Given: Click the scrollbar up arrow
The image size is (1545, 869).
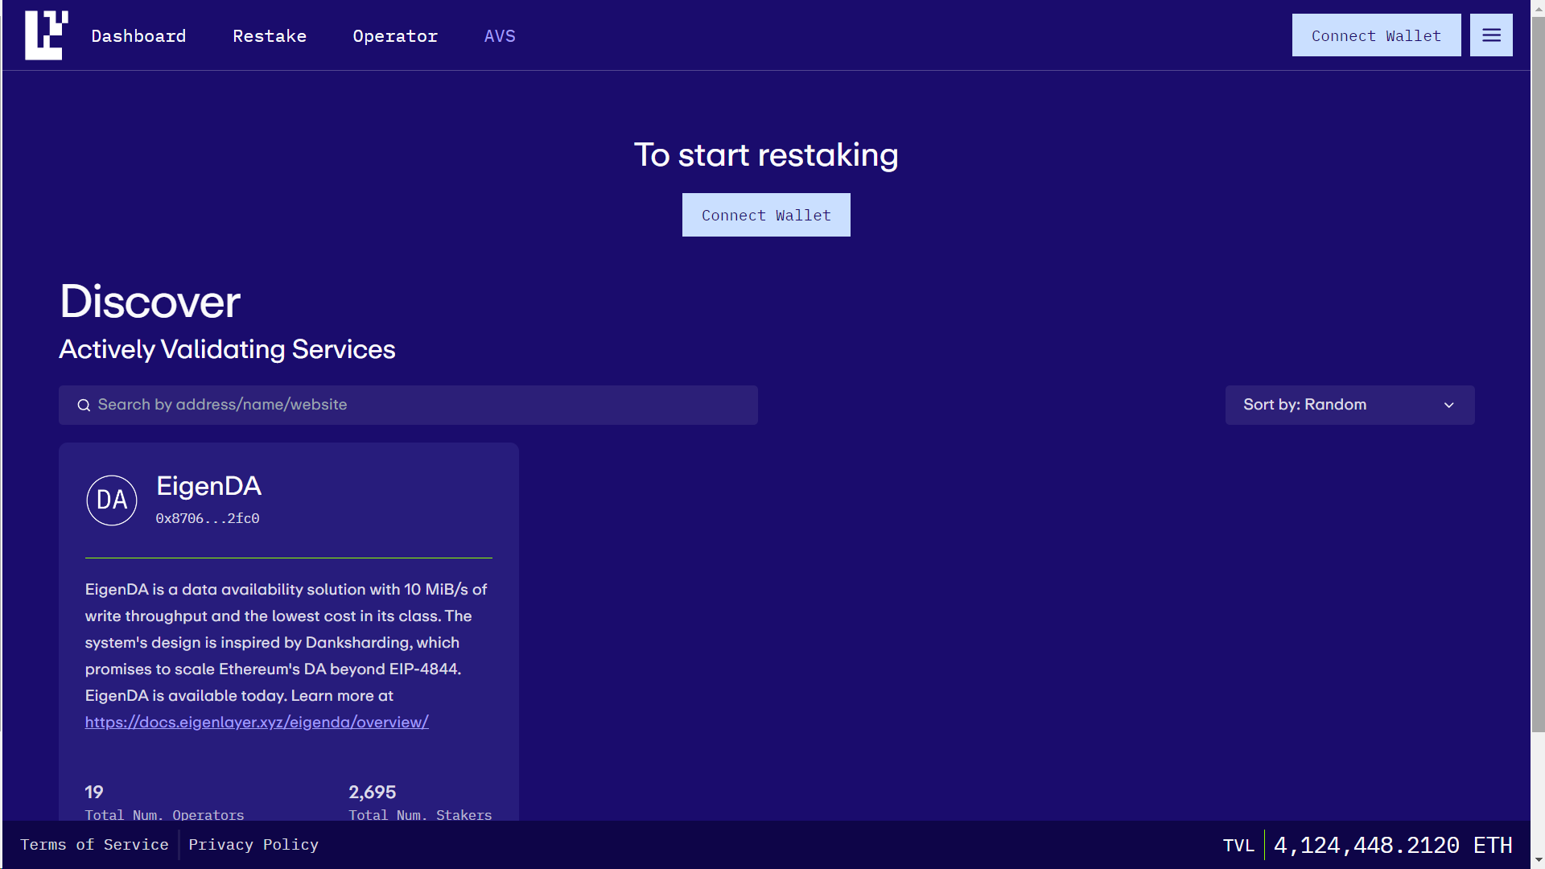Looking at the screenshot, I should coord(1538,7).
